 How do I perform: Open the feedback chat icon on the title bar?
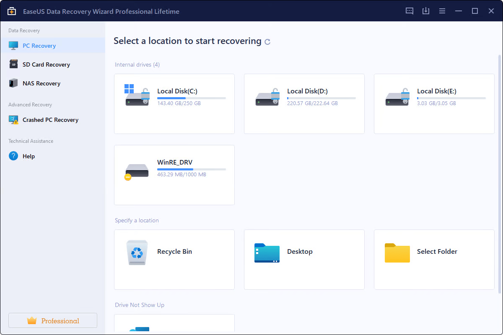[409, 11]
